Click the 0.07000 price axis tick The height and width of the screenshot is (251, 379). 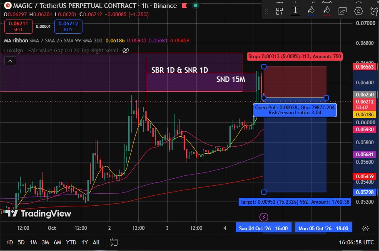366,23
